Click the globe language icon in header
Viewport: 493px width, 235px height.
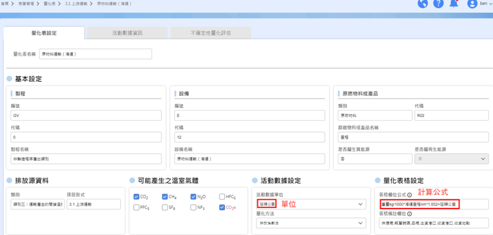[423, 4]
